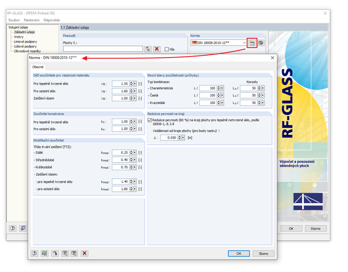The height and width of the screenshot is (272, 348).
Task: Click the spinner of pro ostatní sklo kmod 1.80
Action: (x=131, y=189)
